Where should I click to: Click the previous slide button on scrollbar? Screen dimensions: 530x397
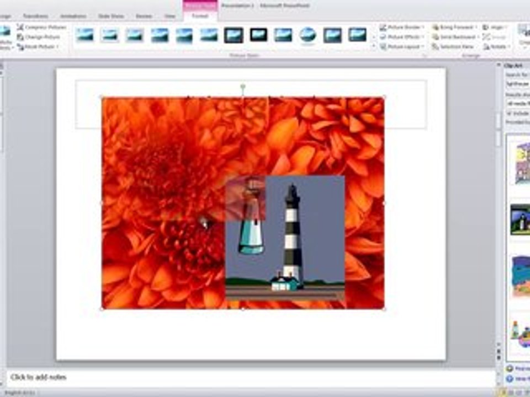[x=499, y=351]
